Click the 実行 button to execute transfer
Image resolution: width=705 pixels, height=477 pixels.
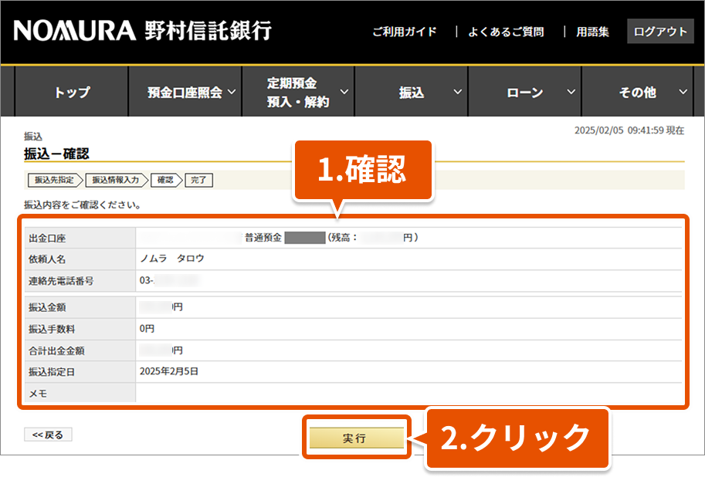click(354, 438)
